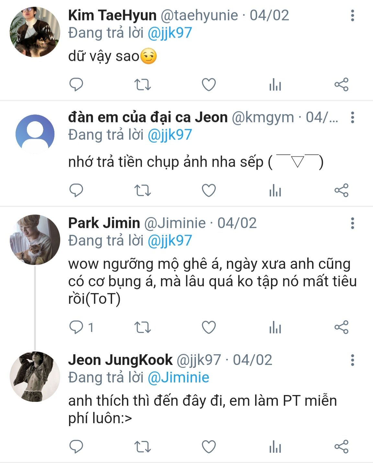Open Park Jimin's tweet replies
The image size is (373, 463).
click(77, 327)
